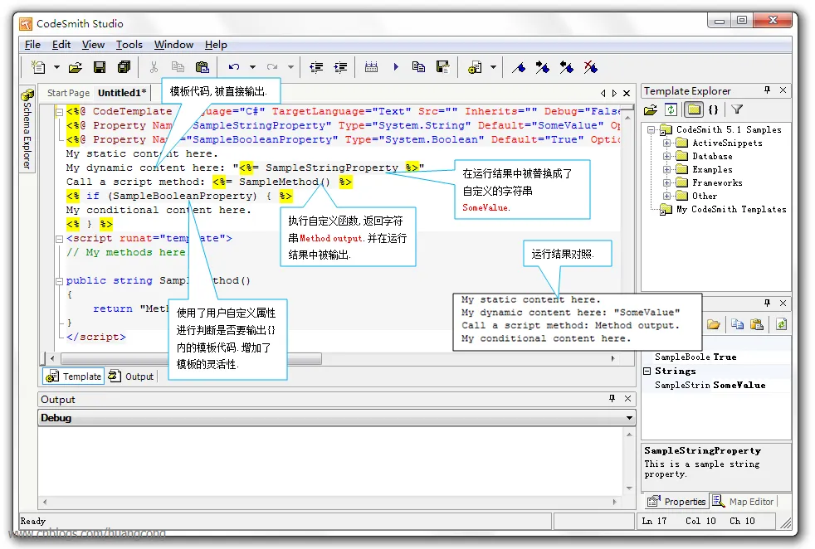Click the Paste clipboard icon in main toolbar
This screenshot has height=549, width=815.
[x=202, y=67]
